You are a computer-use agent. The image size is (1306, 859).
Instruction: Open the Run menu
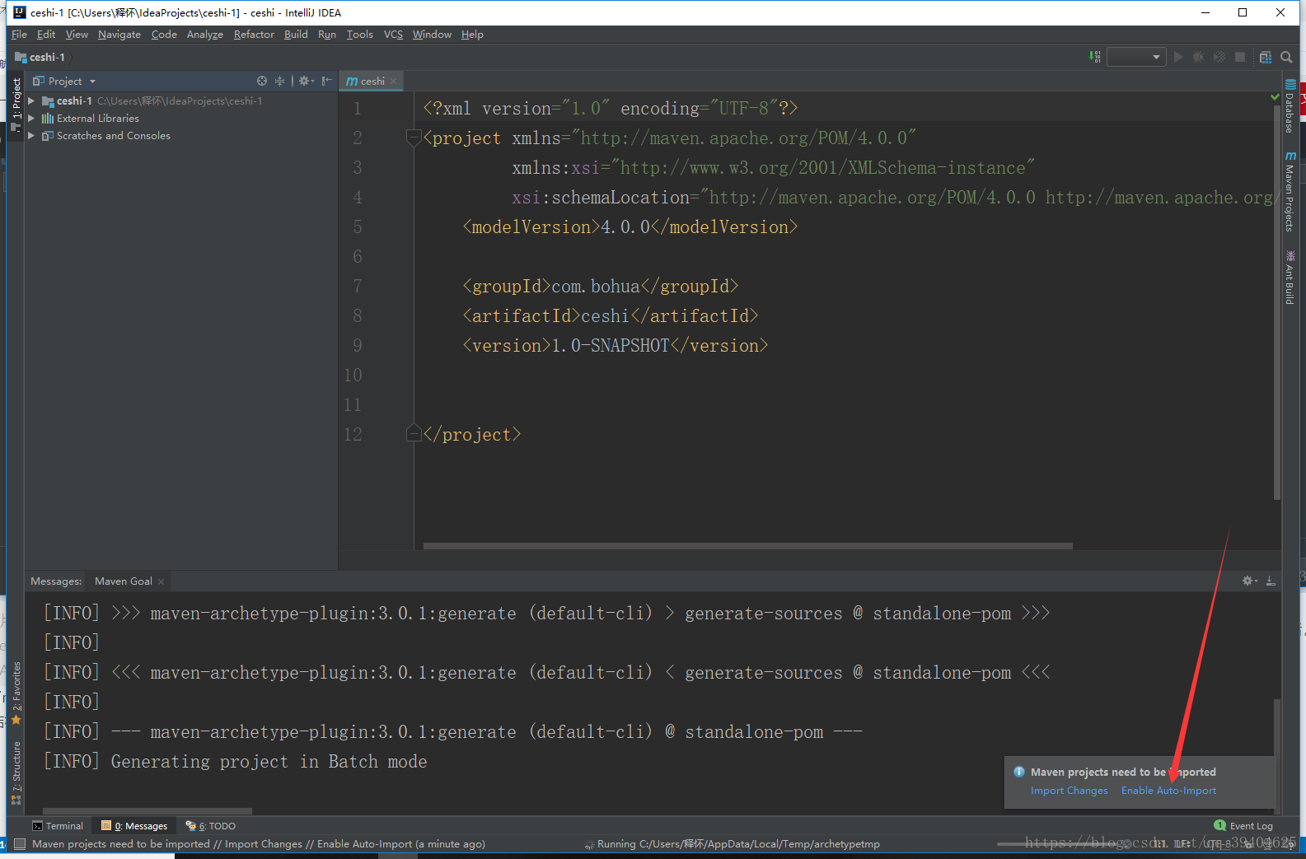(327, 34)
